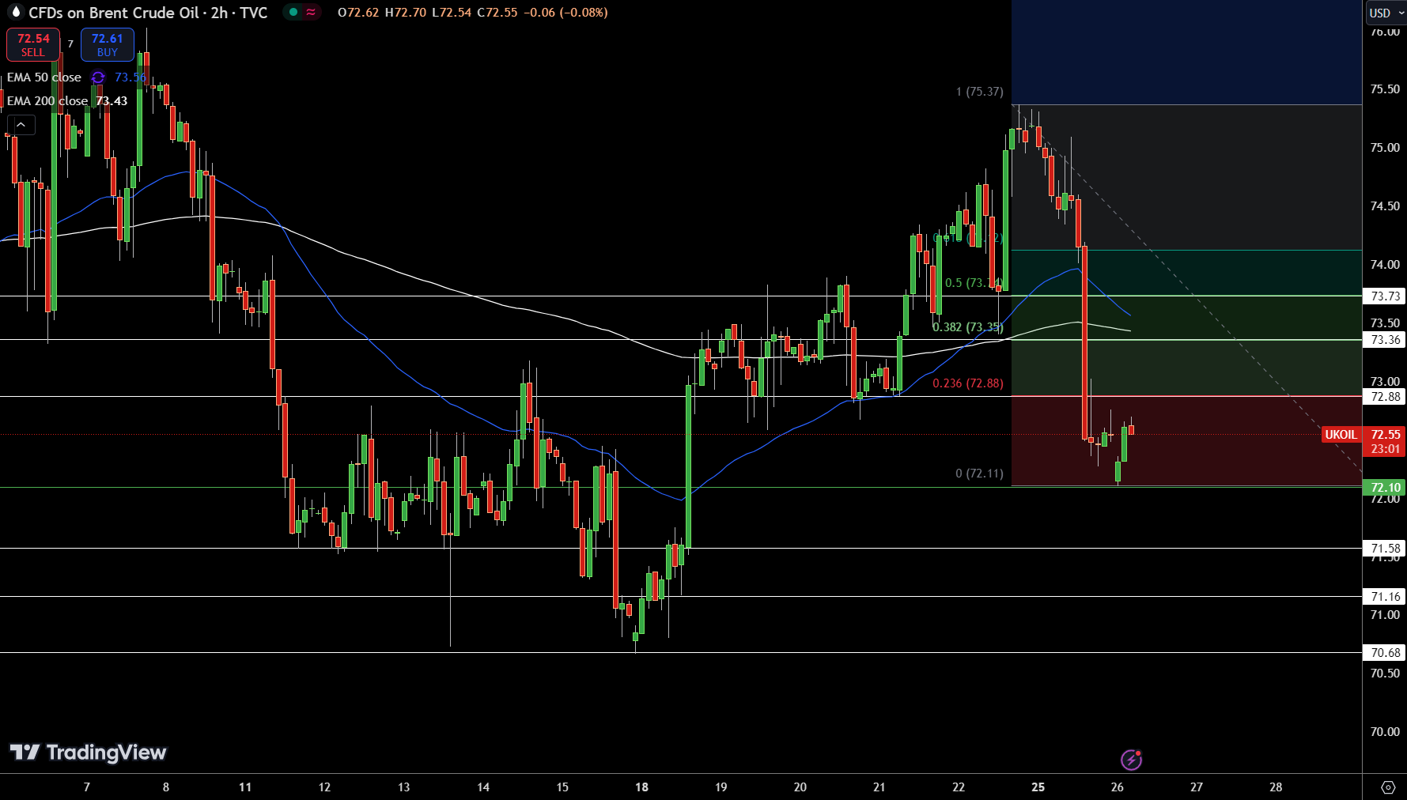
Task: Click the 71.16 horizontal line price label
Action: click(x=1385, y=597)
